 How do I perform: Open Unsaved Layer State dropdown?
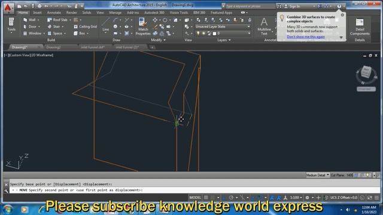pyautogui.click(x=223, y=26)
